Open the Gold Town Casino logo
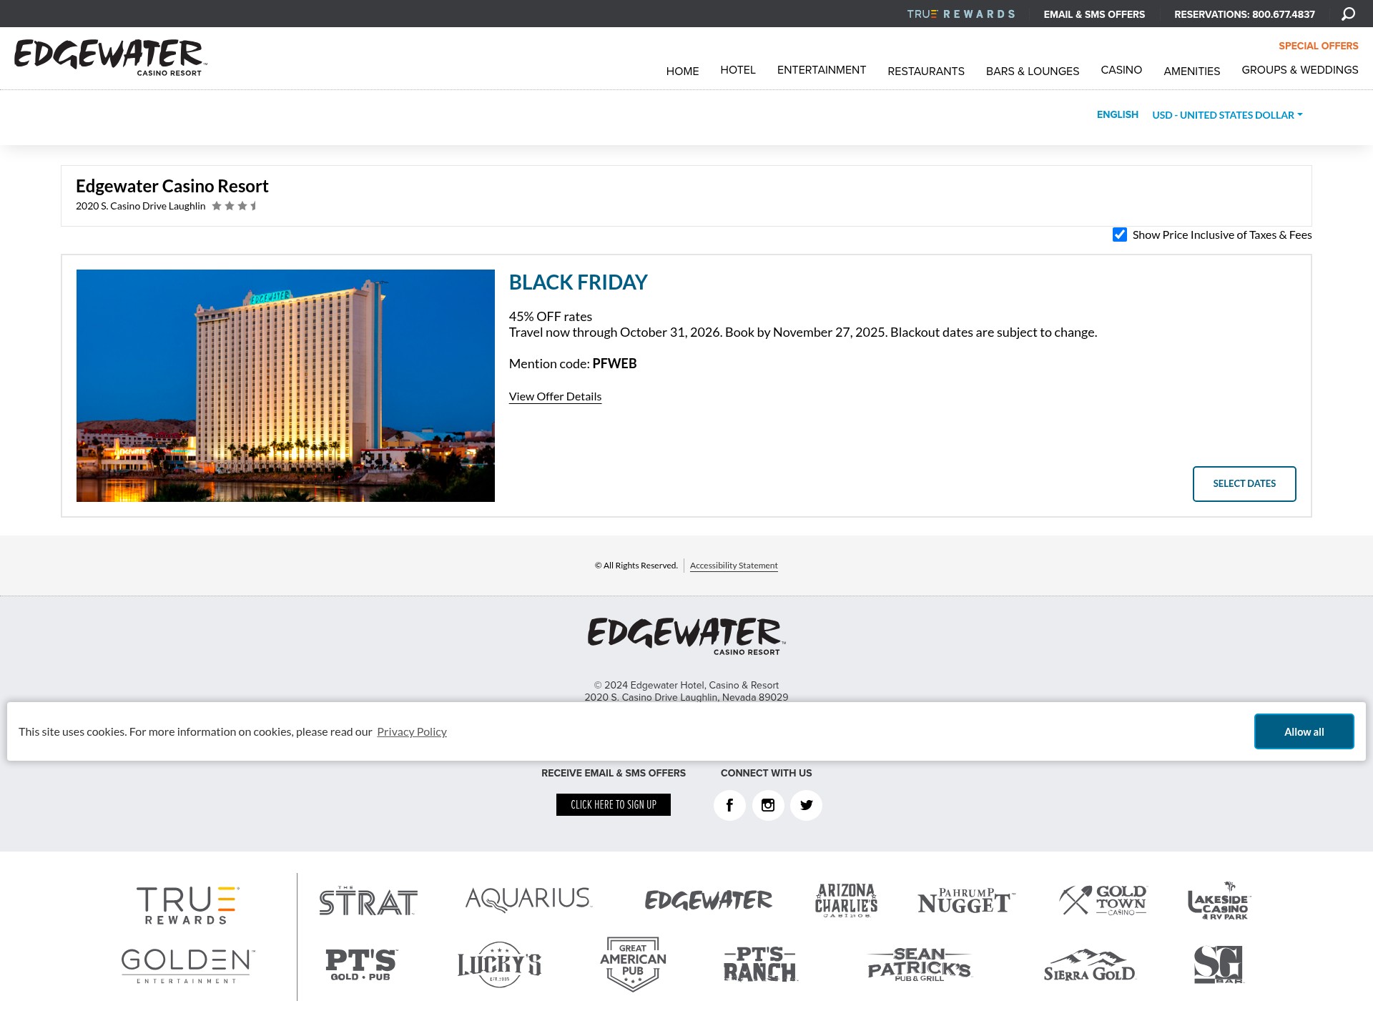 point(1103,900)
